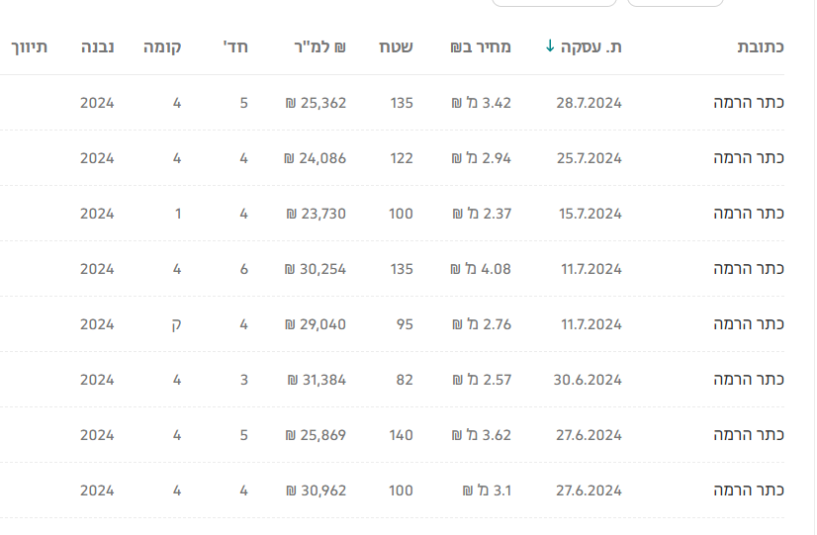Sort by the "קומה" floor column header
Viewport: 817px width, 535px height.
(162, 46)
